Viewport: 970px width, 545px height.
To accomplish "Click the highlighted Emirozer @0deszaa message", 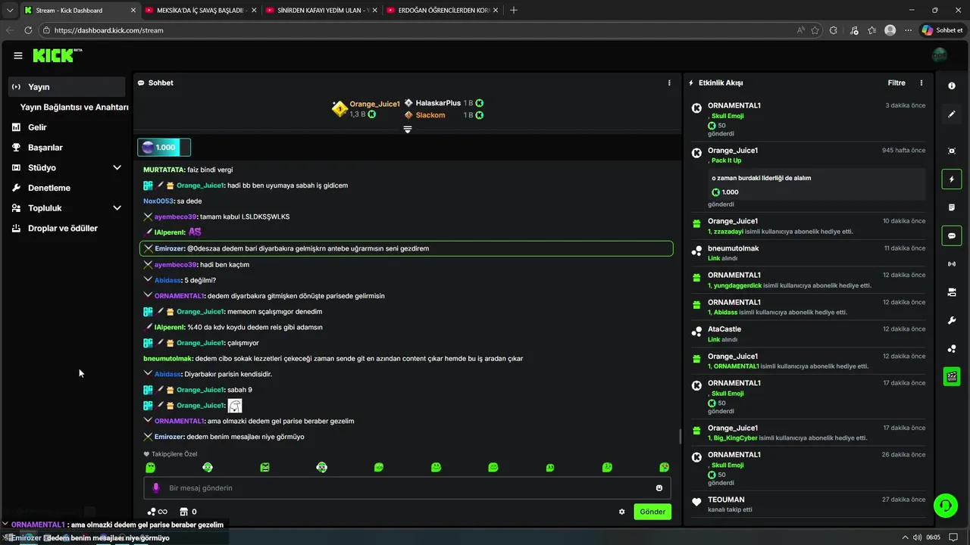I will [406, 248].
